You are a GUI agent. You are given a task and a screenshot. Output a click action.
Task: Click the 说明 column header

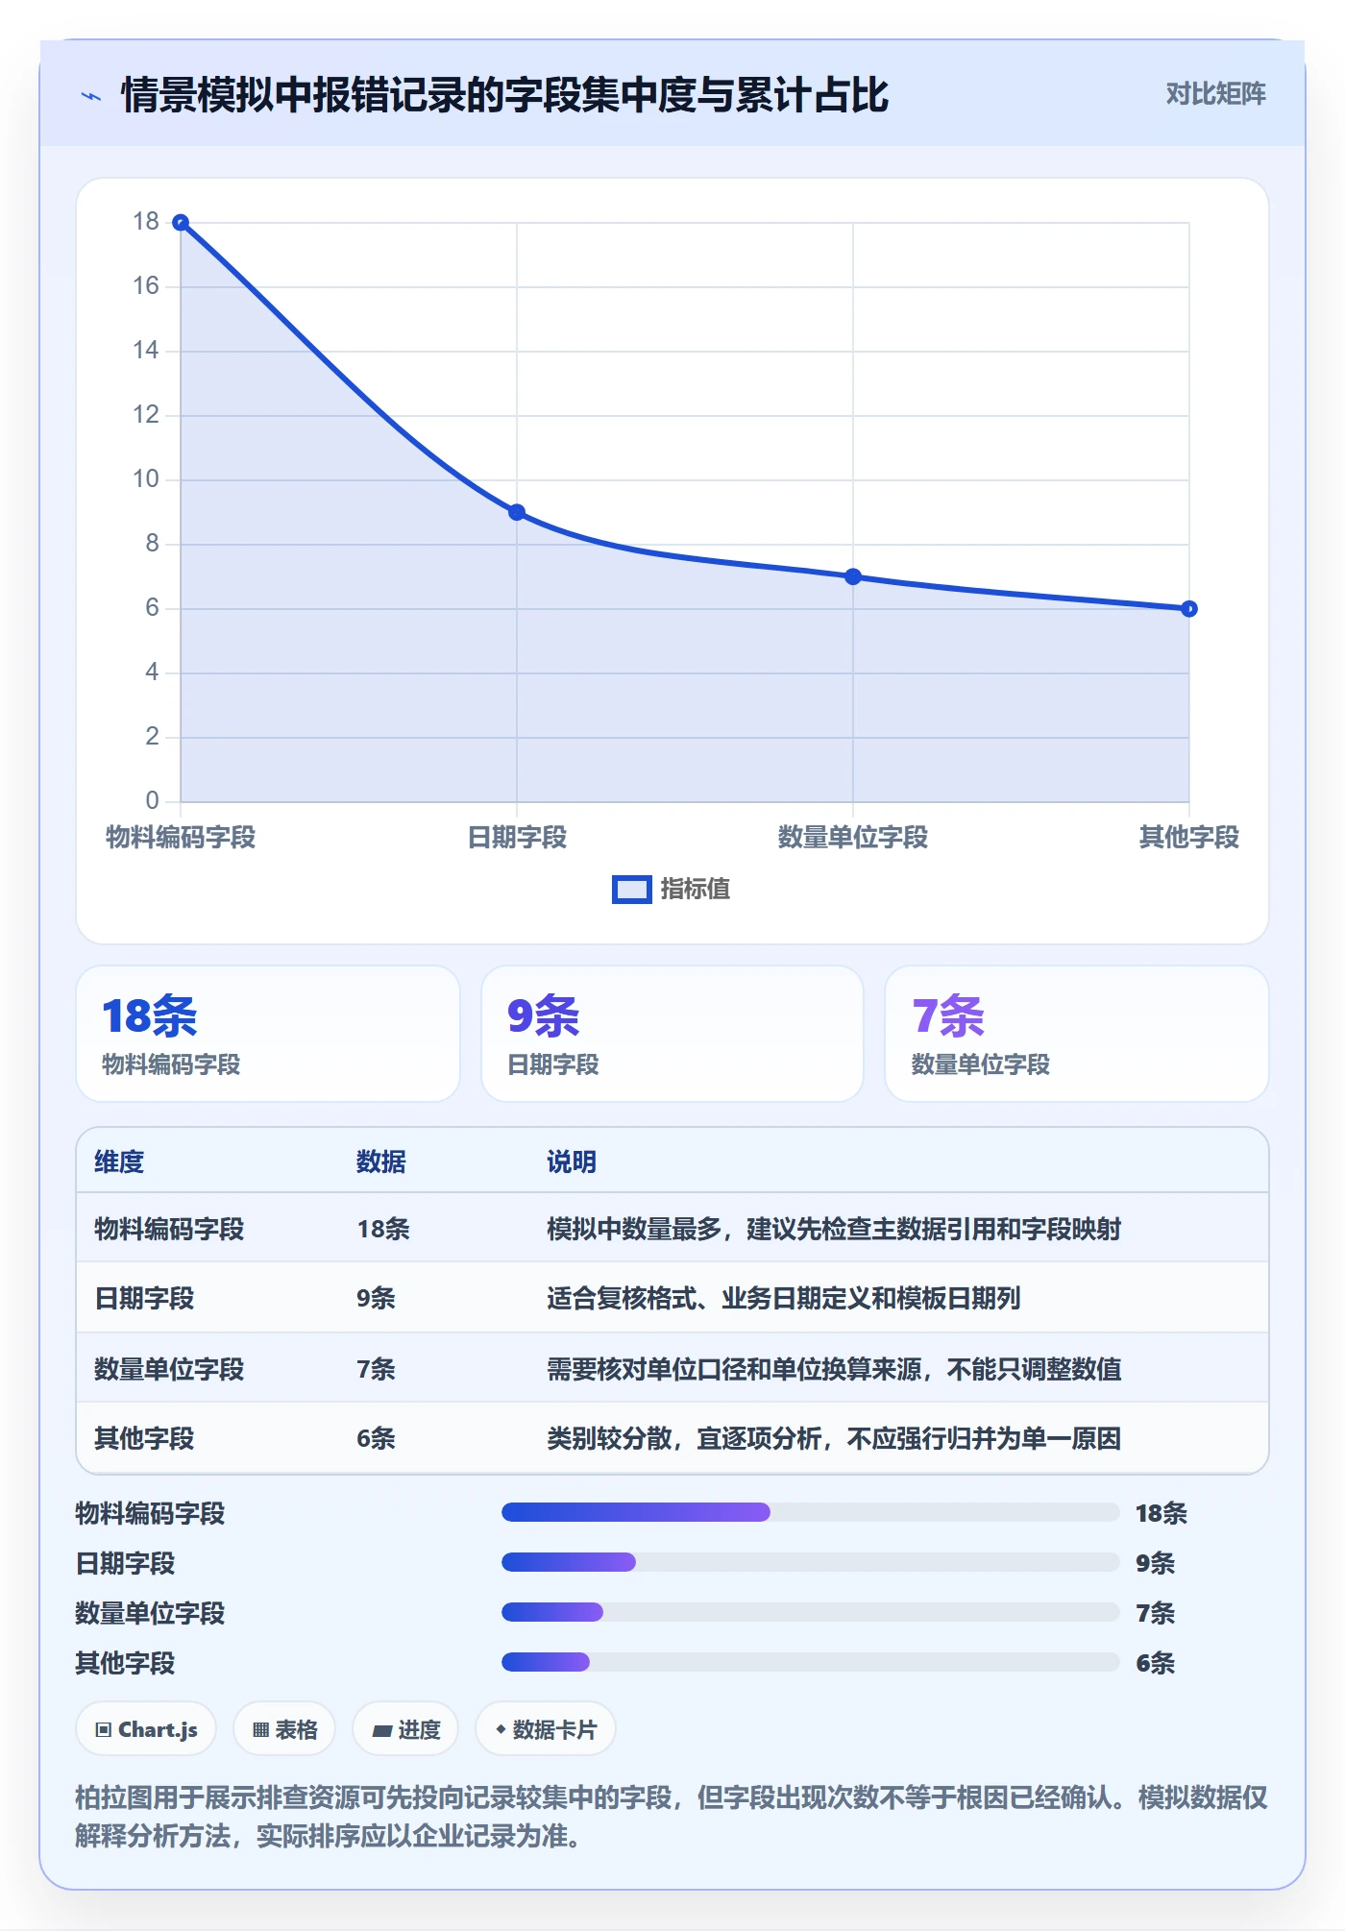[x=572, y=1162]
